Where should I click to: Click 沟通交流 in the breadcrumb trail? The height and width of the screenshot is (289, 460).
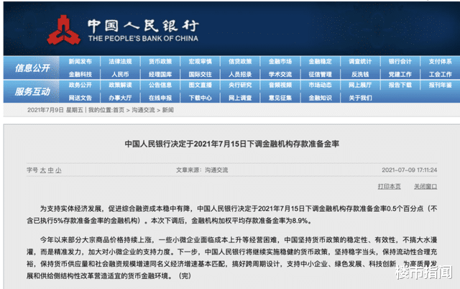[x=143, y=110]
